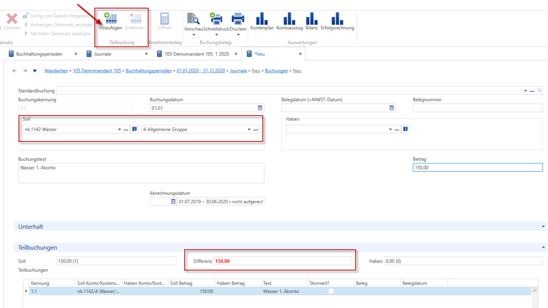Close the 105 Demomandant 105 tab
This screenshot has height=308, width=548.
[x=236, y=54]
